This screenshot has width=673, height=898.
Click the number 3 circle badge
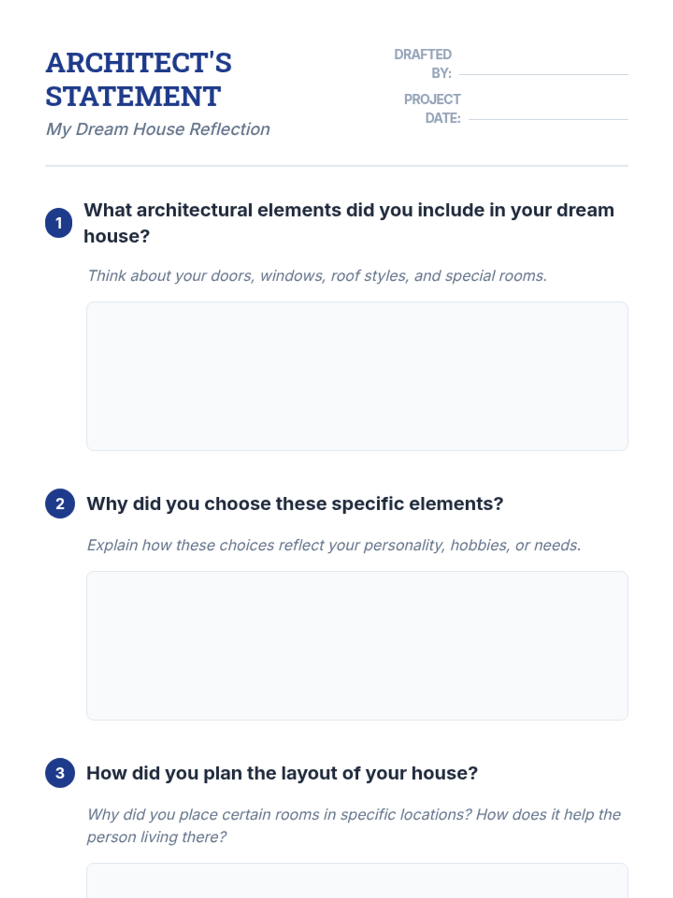click(60, 773)
